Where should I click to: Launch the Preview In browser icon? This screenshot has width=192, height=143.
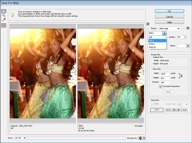coord(140,138)
